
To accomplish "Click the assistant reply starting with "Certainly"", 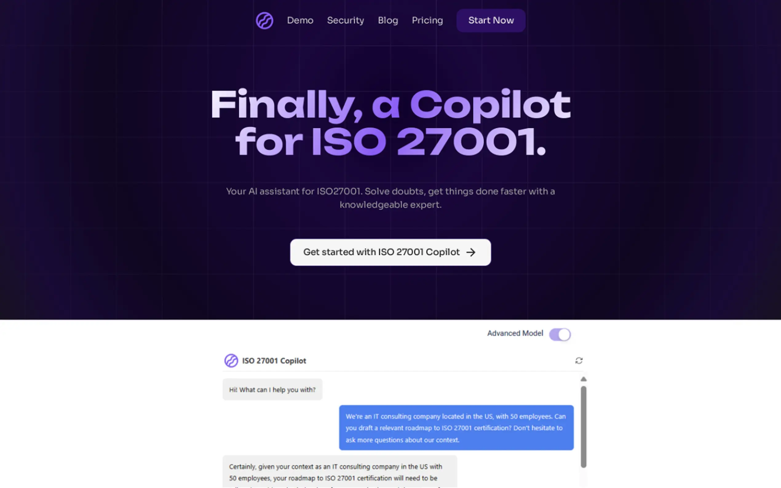I will tap(339, 472).
